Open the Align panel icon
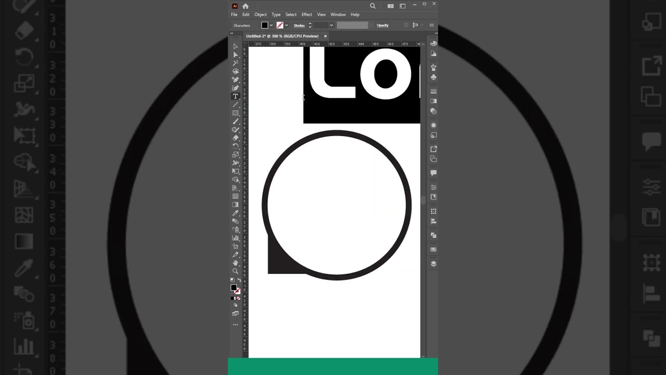The height and width of the screenshot is (375, 666). point(433,221)
